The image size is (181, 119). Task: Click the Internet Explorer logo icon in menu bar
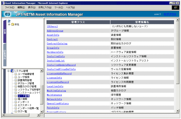tap(175, 7)
